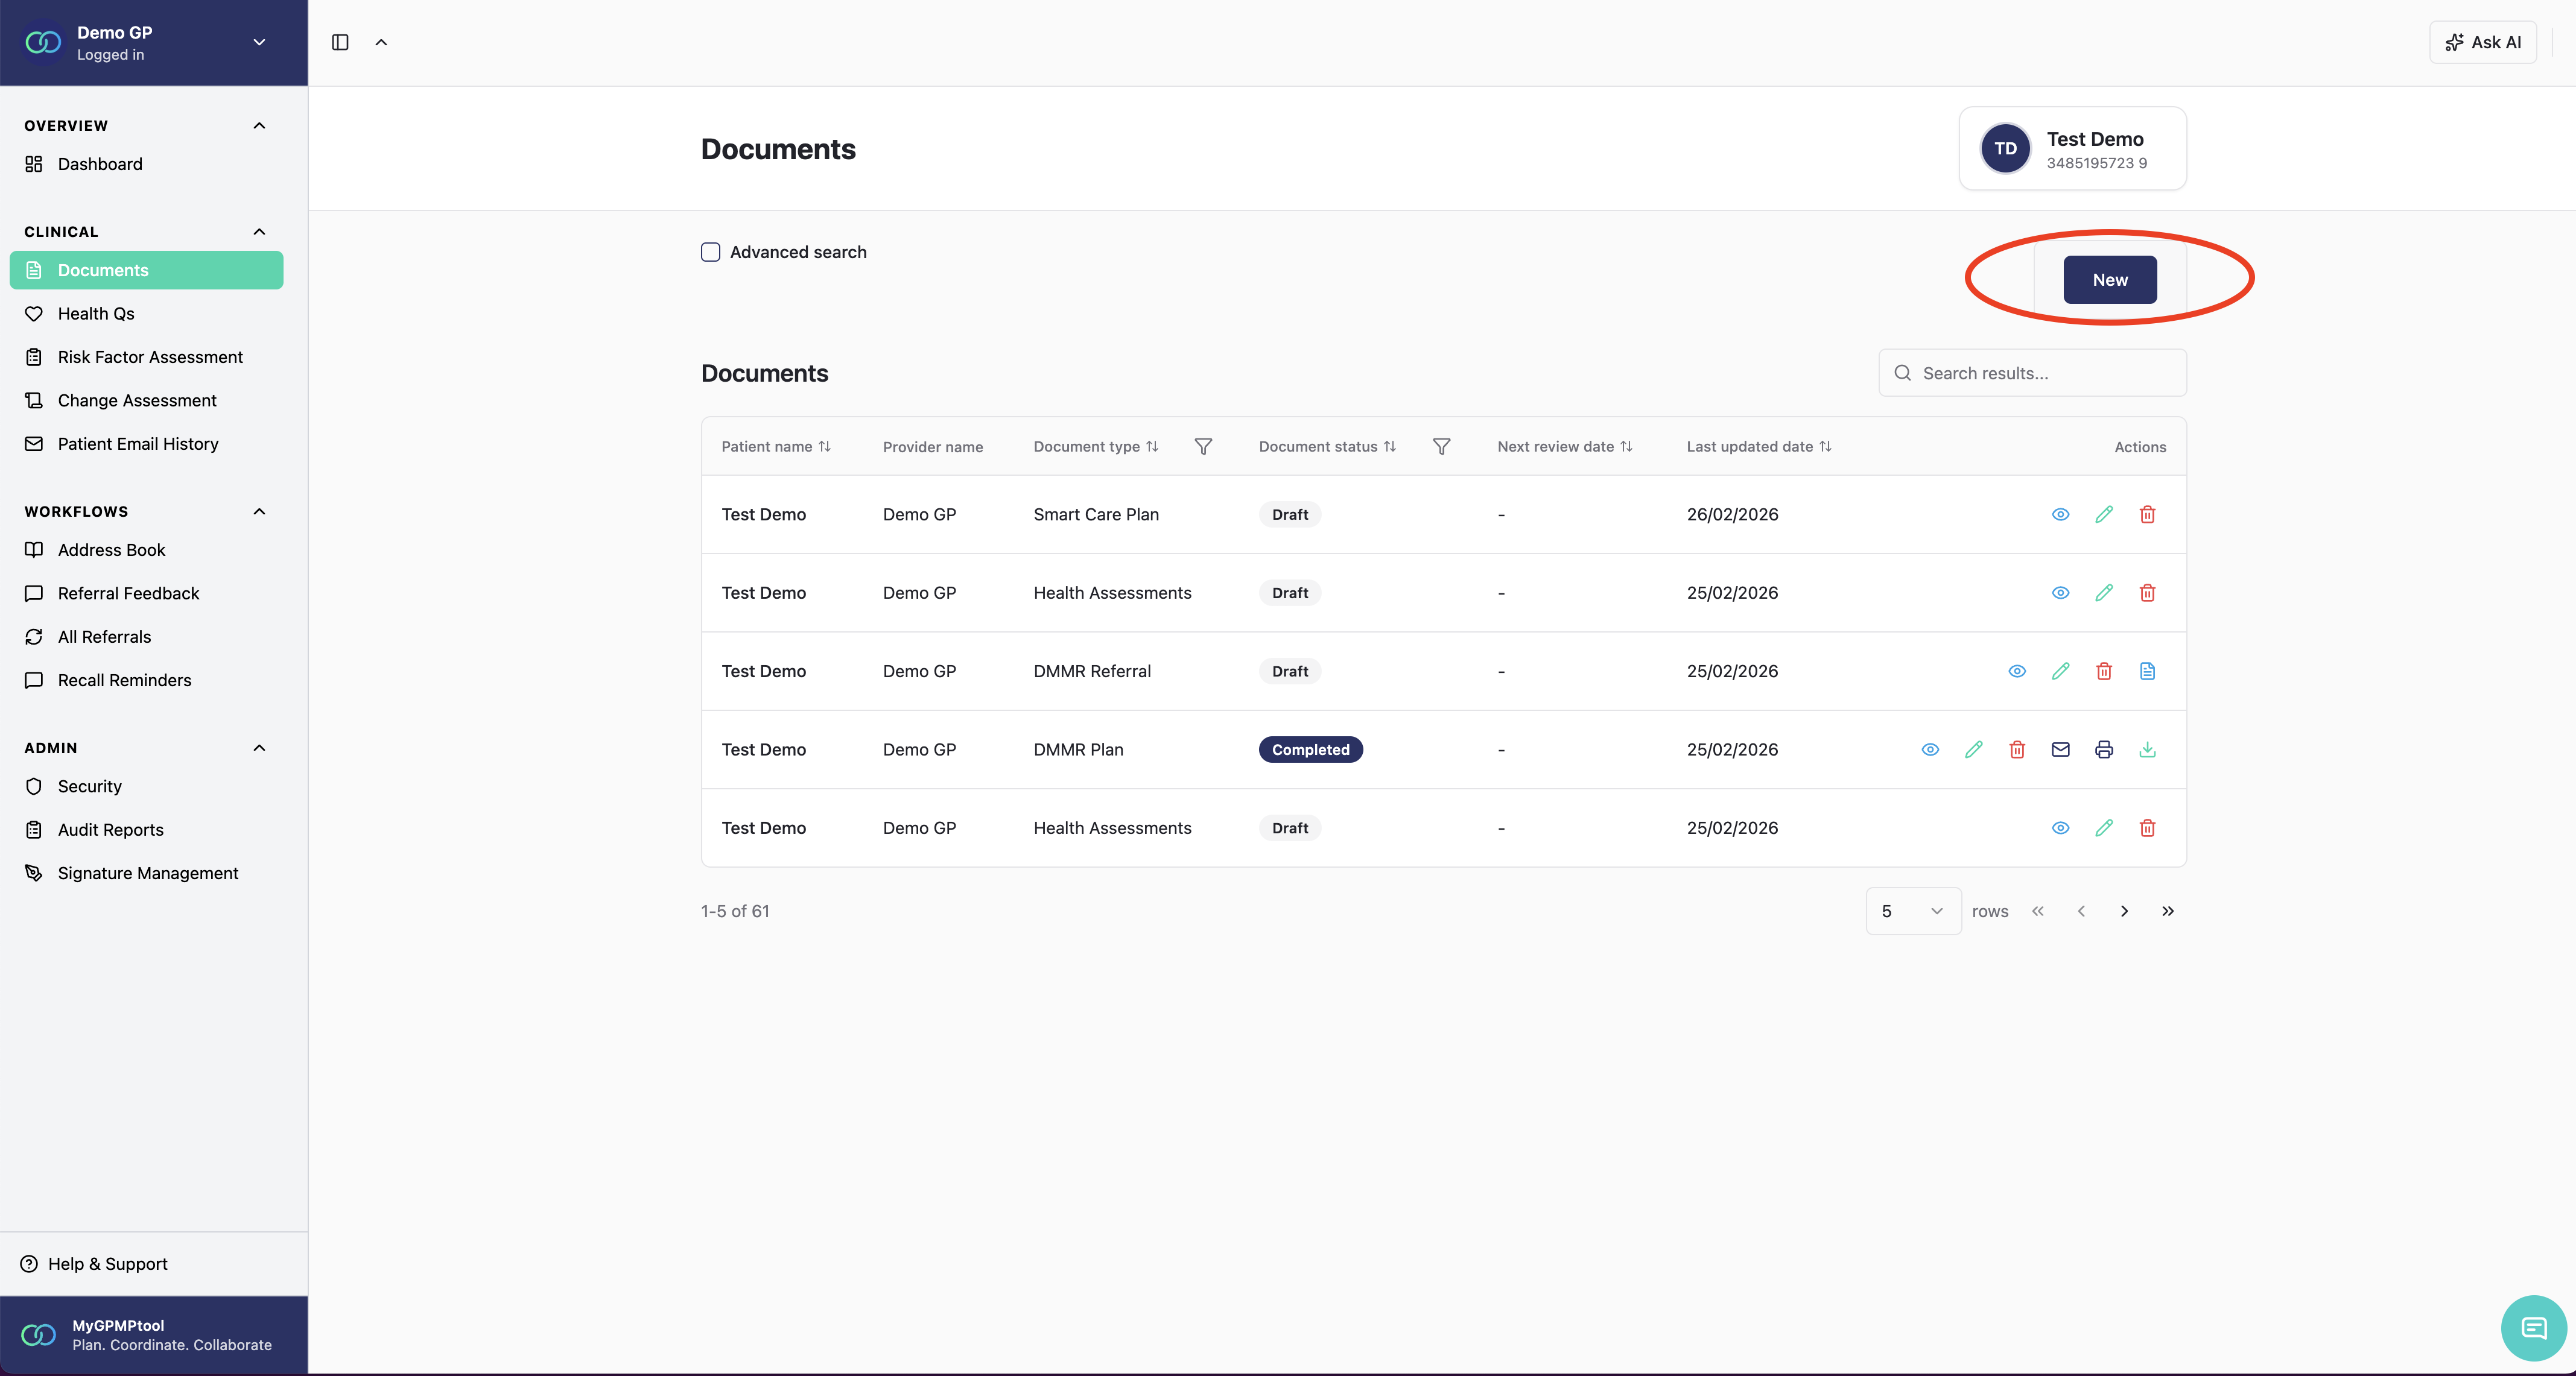Toggle the sidebar panel icon
Screen dimensions: 2576x1376
[x=340, y=42]
